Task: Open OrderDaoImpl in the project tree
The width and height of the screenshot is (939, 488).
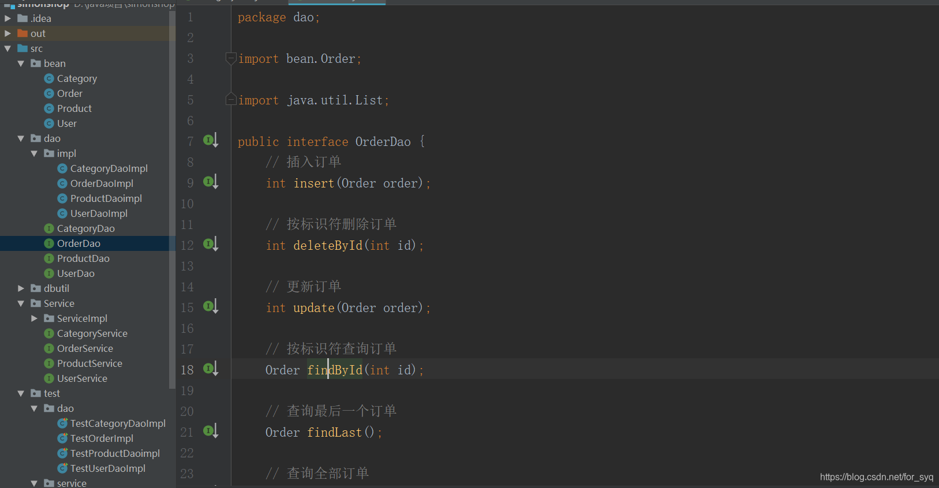Action: [x=102, y=183]
